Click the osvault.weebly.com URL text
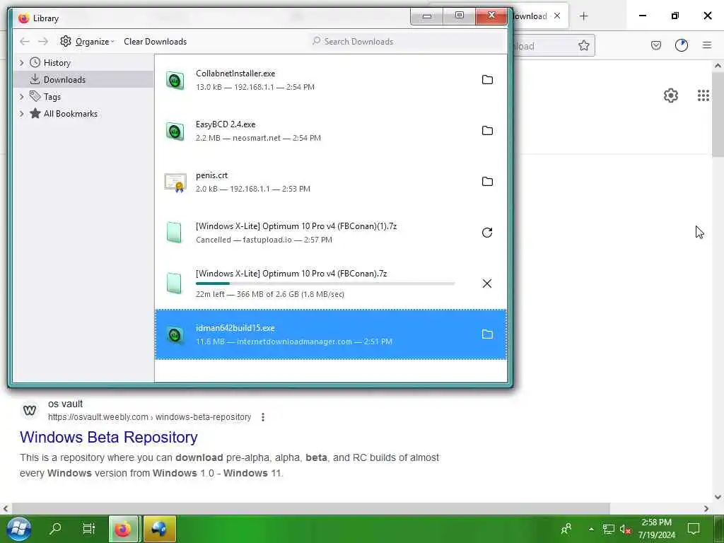Screen dimensions: 724x543 (150, 417)
